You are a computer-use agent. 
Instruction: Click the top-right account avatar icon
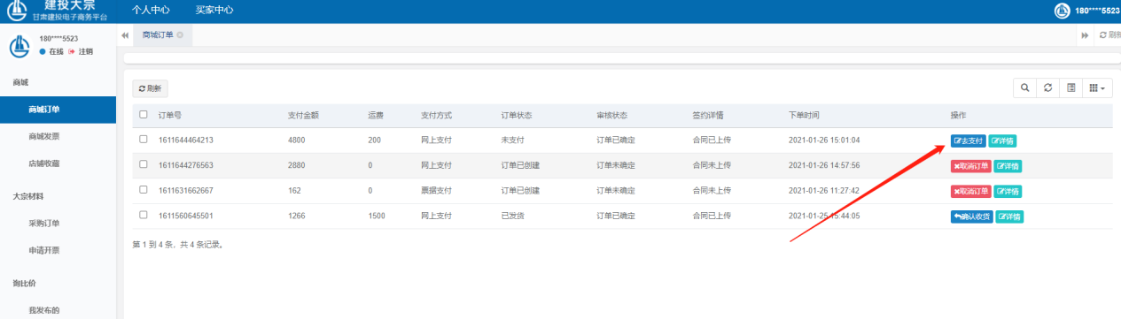point(1063,11)
